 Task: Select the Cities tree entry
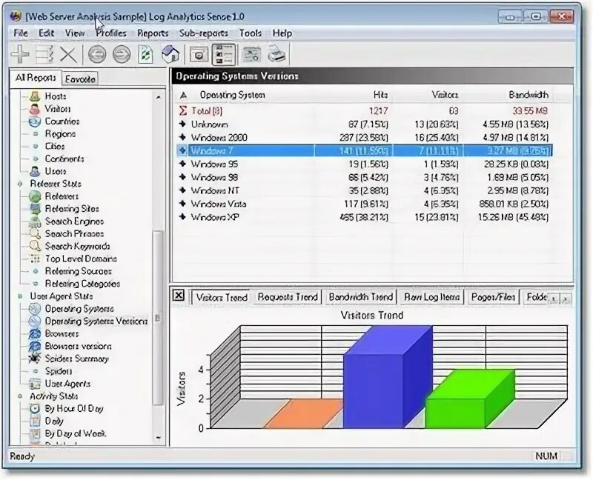[x=54, y=146]
